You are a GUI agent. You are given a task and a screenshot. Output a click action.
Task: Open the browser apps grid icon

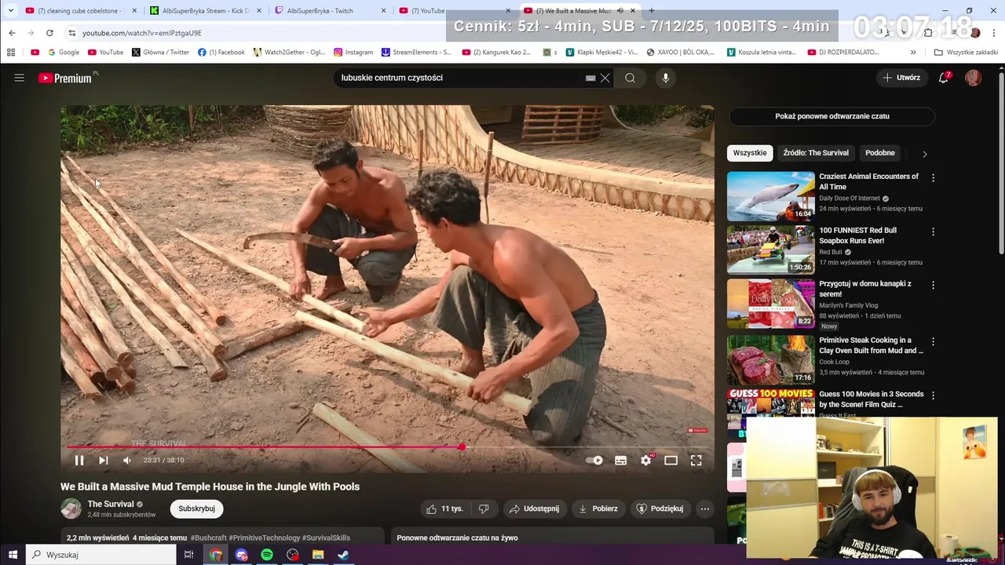click(x=11, y=53)
